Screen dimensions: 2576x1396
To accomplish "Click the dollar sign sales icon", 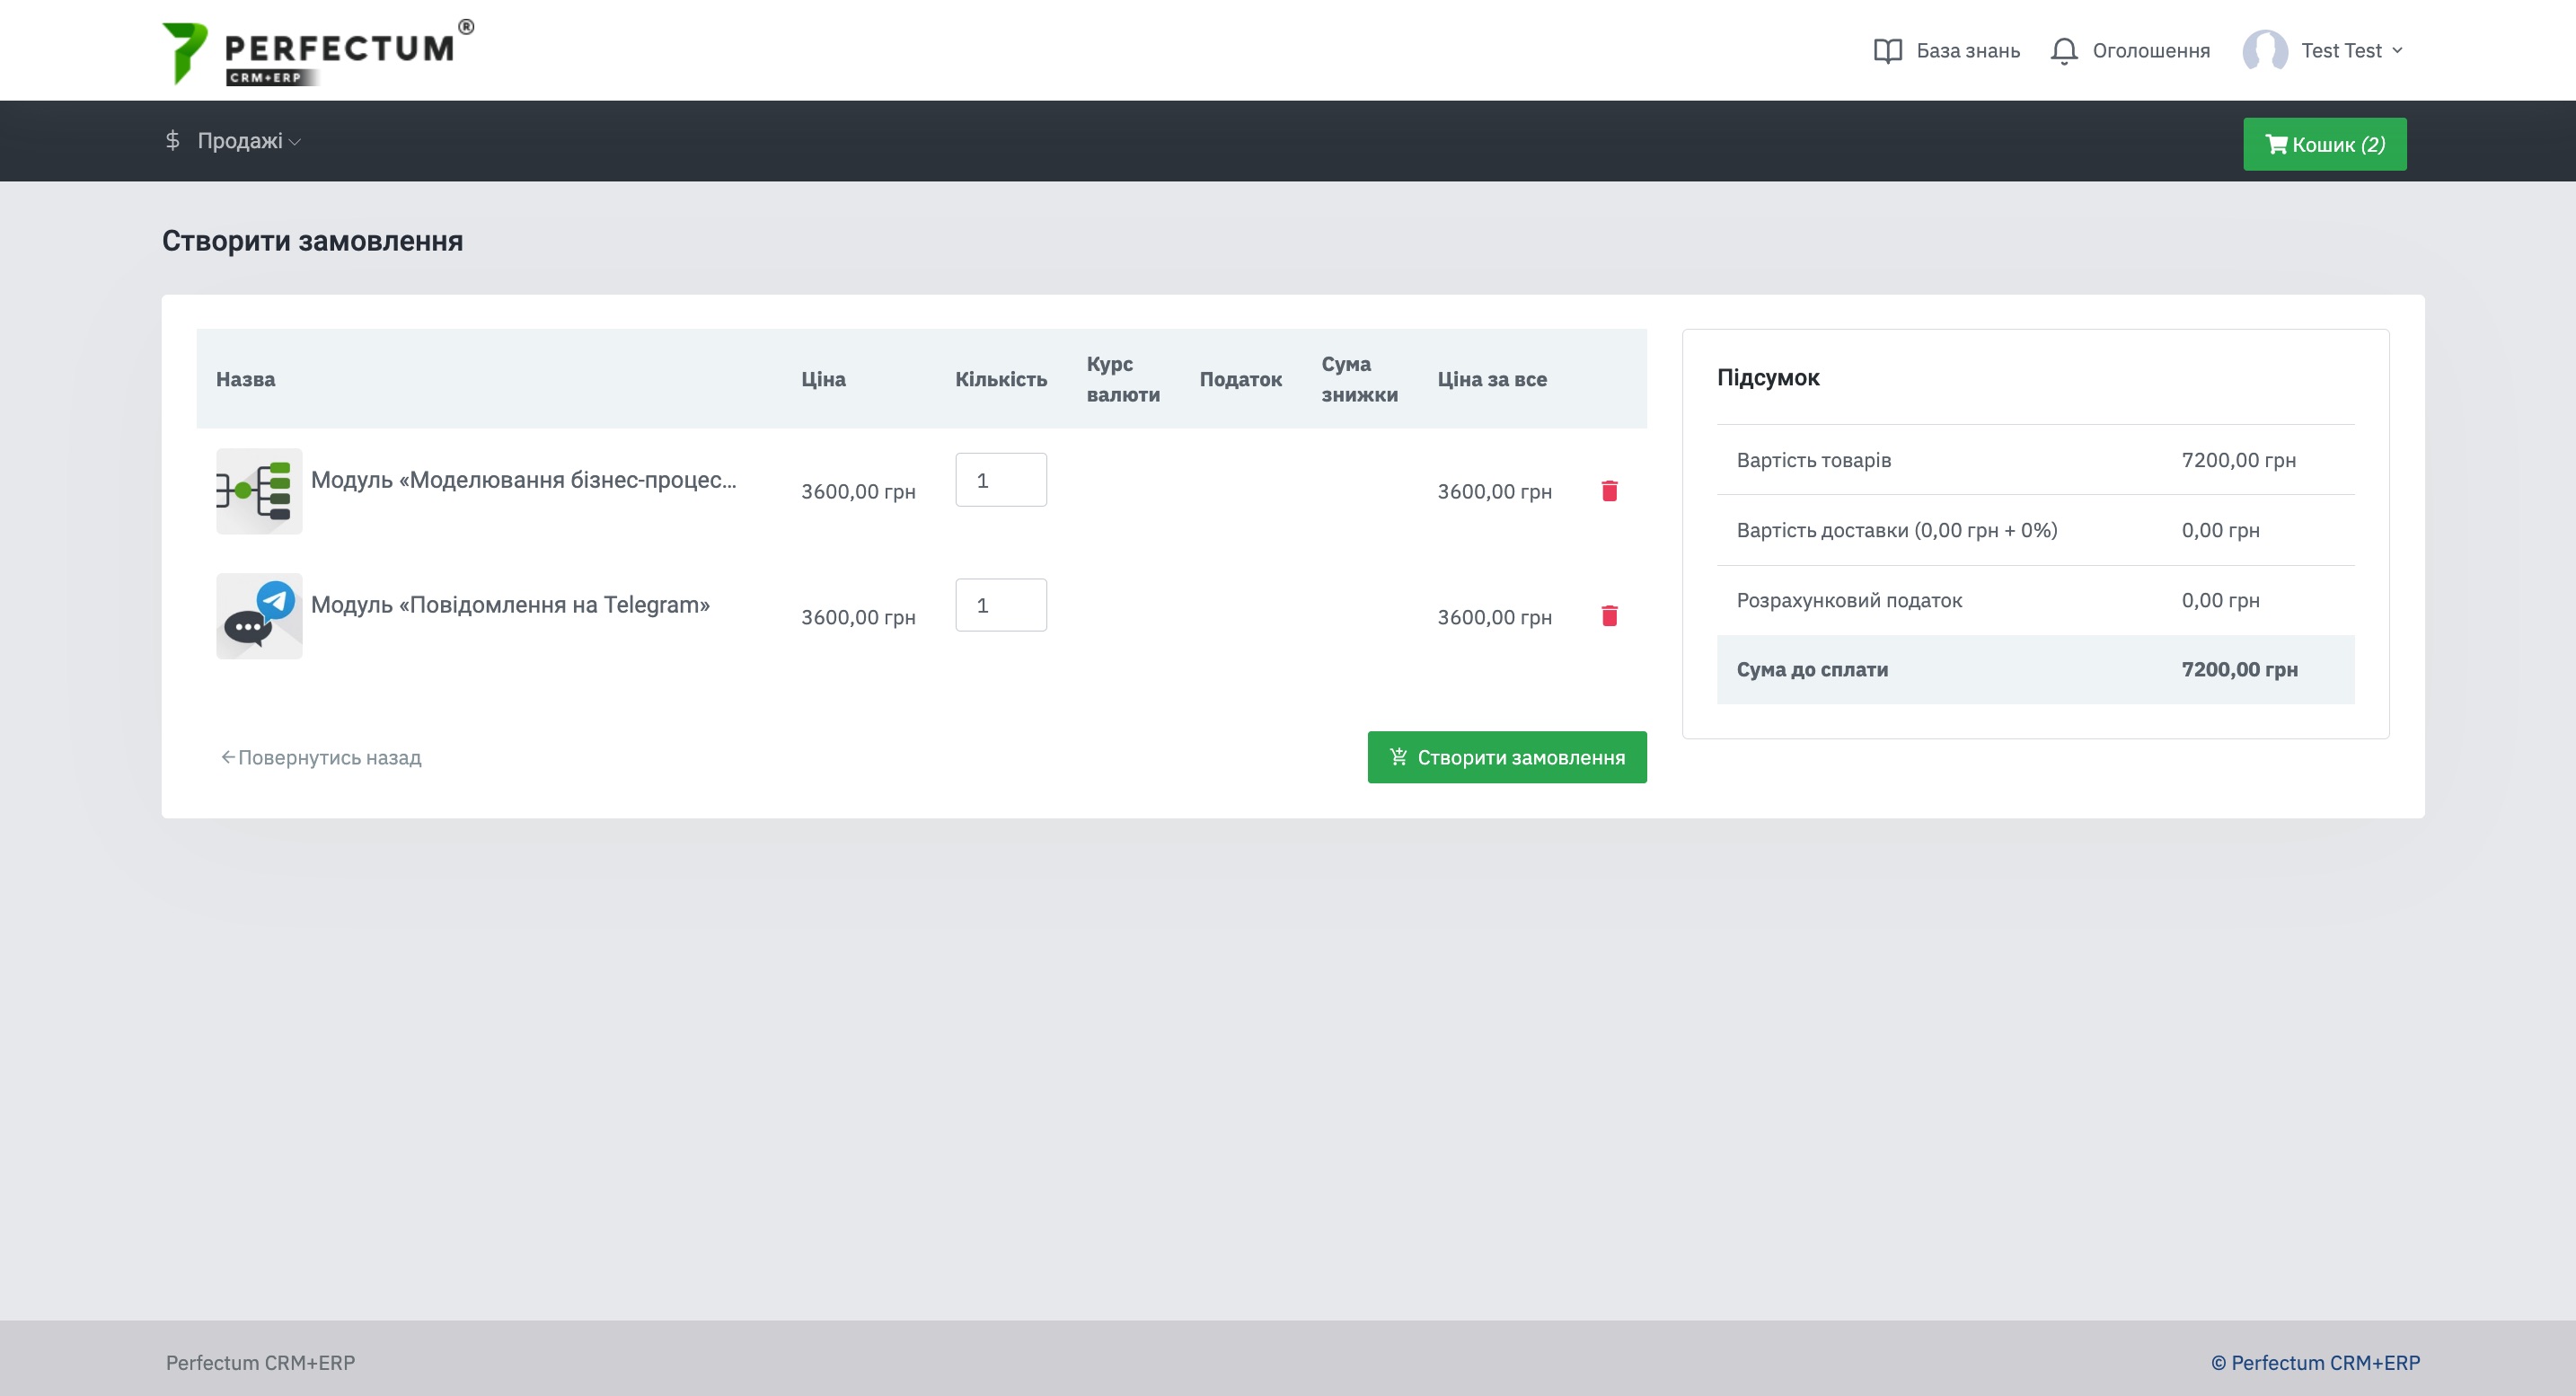I will click(172, 141).
